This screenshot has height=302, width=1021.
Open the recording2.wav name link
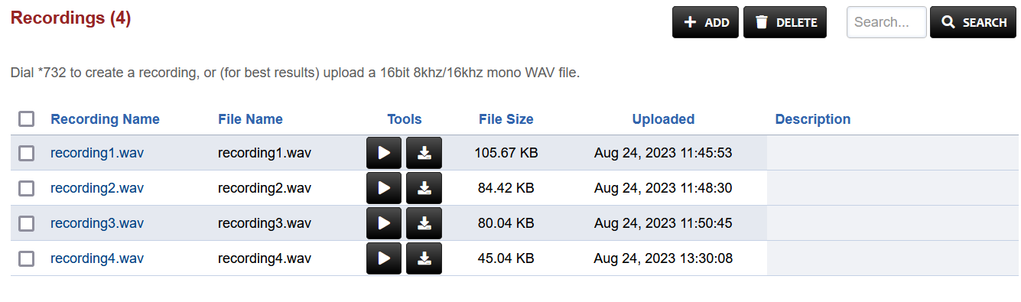pos(97,188)
